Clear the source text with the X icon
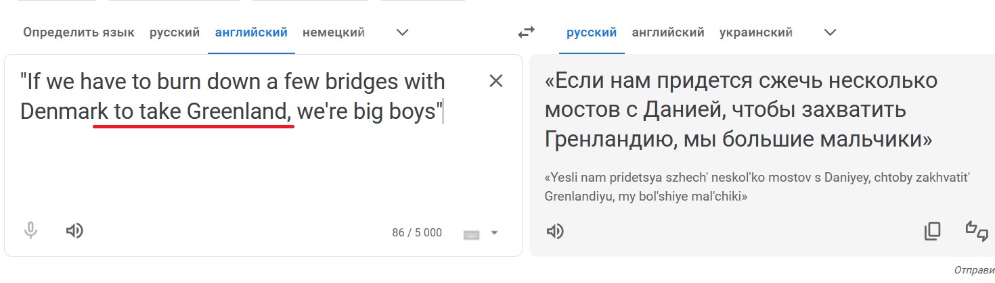Screen dimensions: 995x283 click(x=496, y=81)
